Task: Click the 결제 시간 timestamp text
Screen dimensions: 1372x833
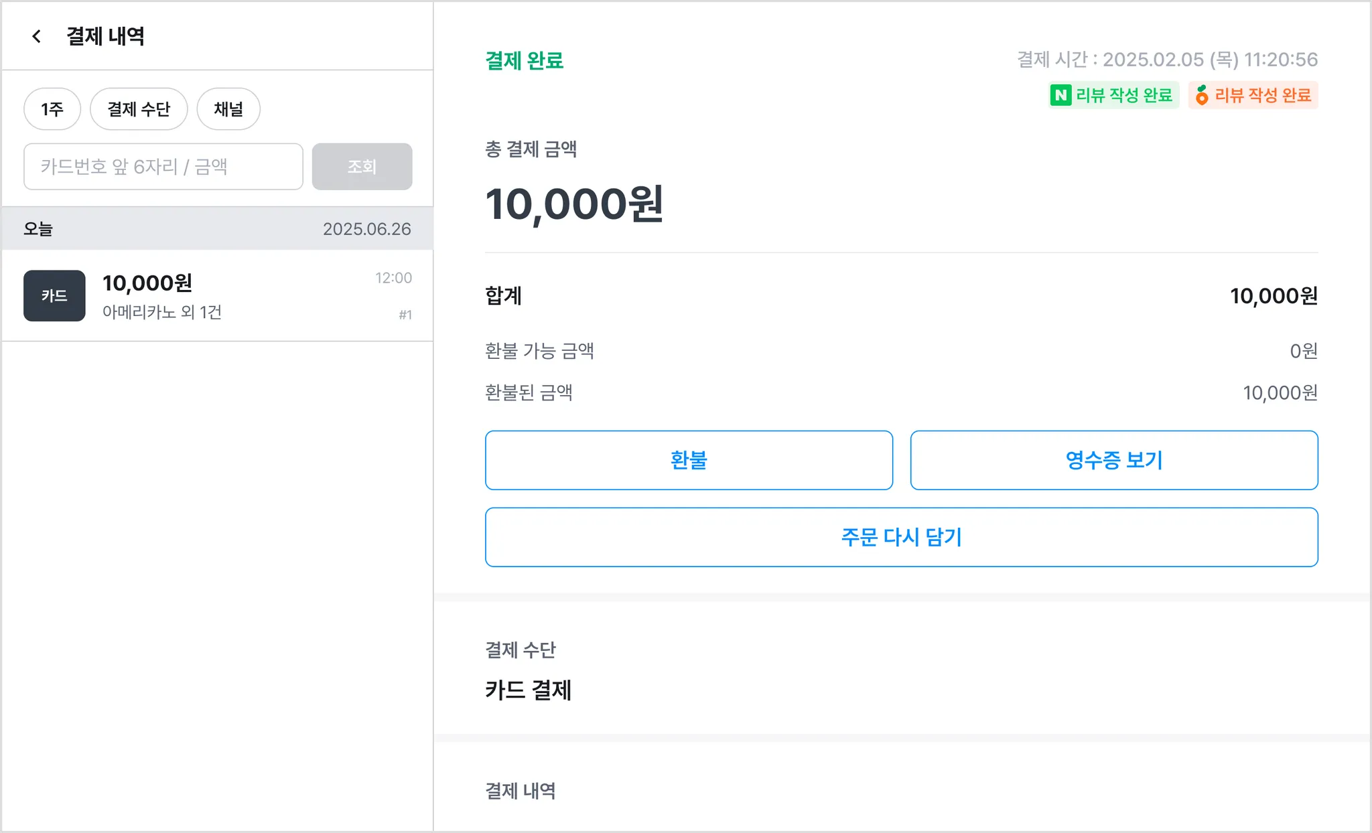Action: tap(1166, 60)
